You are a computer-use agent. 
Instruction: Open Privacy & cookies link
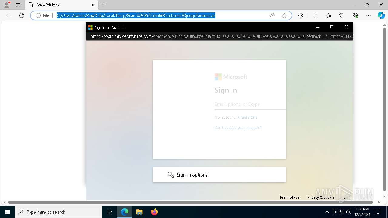[321, 197]
